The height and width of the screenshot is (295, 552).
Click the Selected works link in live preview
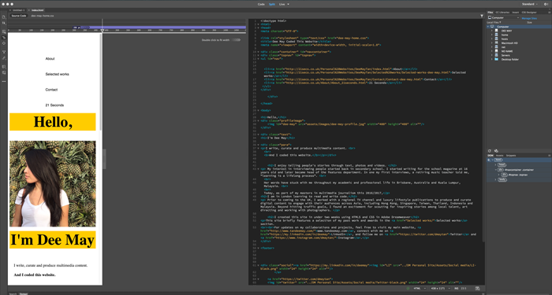click(x=57, y=74)
